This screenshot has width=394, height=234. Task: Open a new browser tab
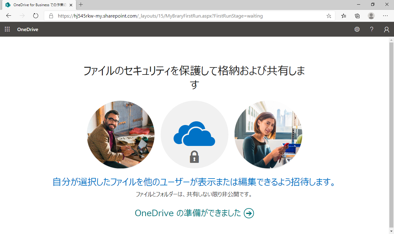81,5
